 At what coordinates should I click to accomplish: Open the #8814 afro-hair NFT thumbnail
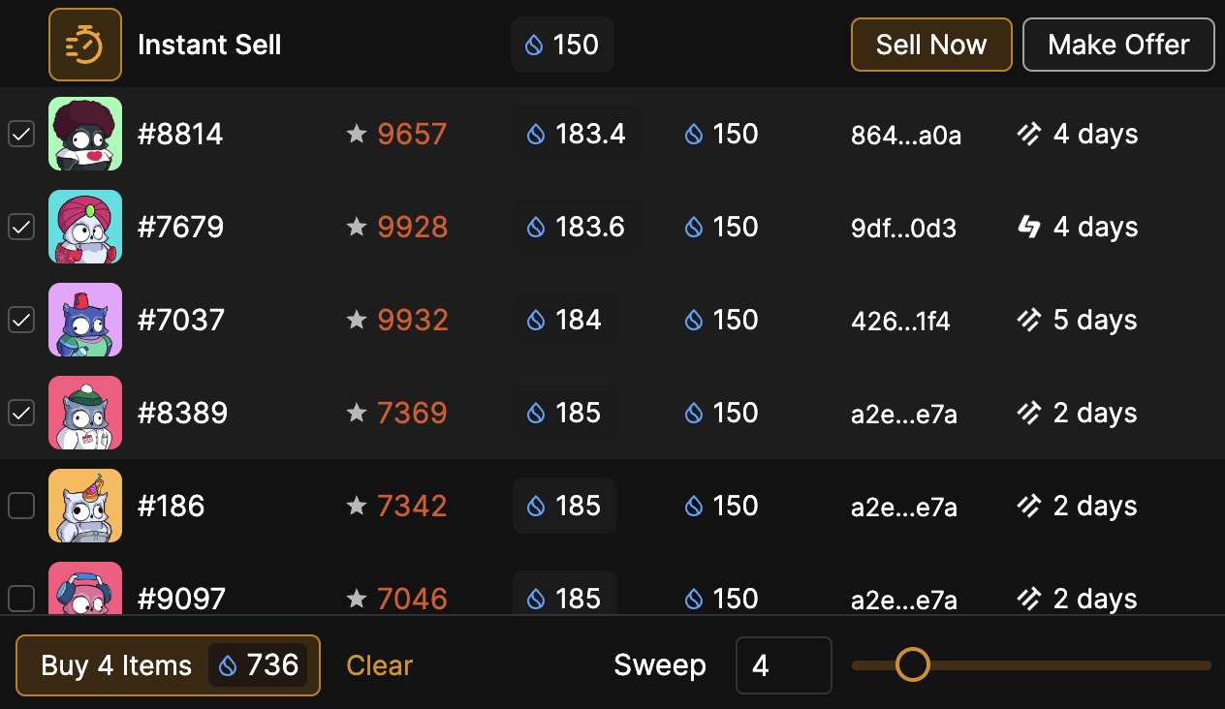coord(85,135)
